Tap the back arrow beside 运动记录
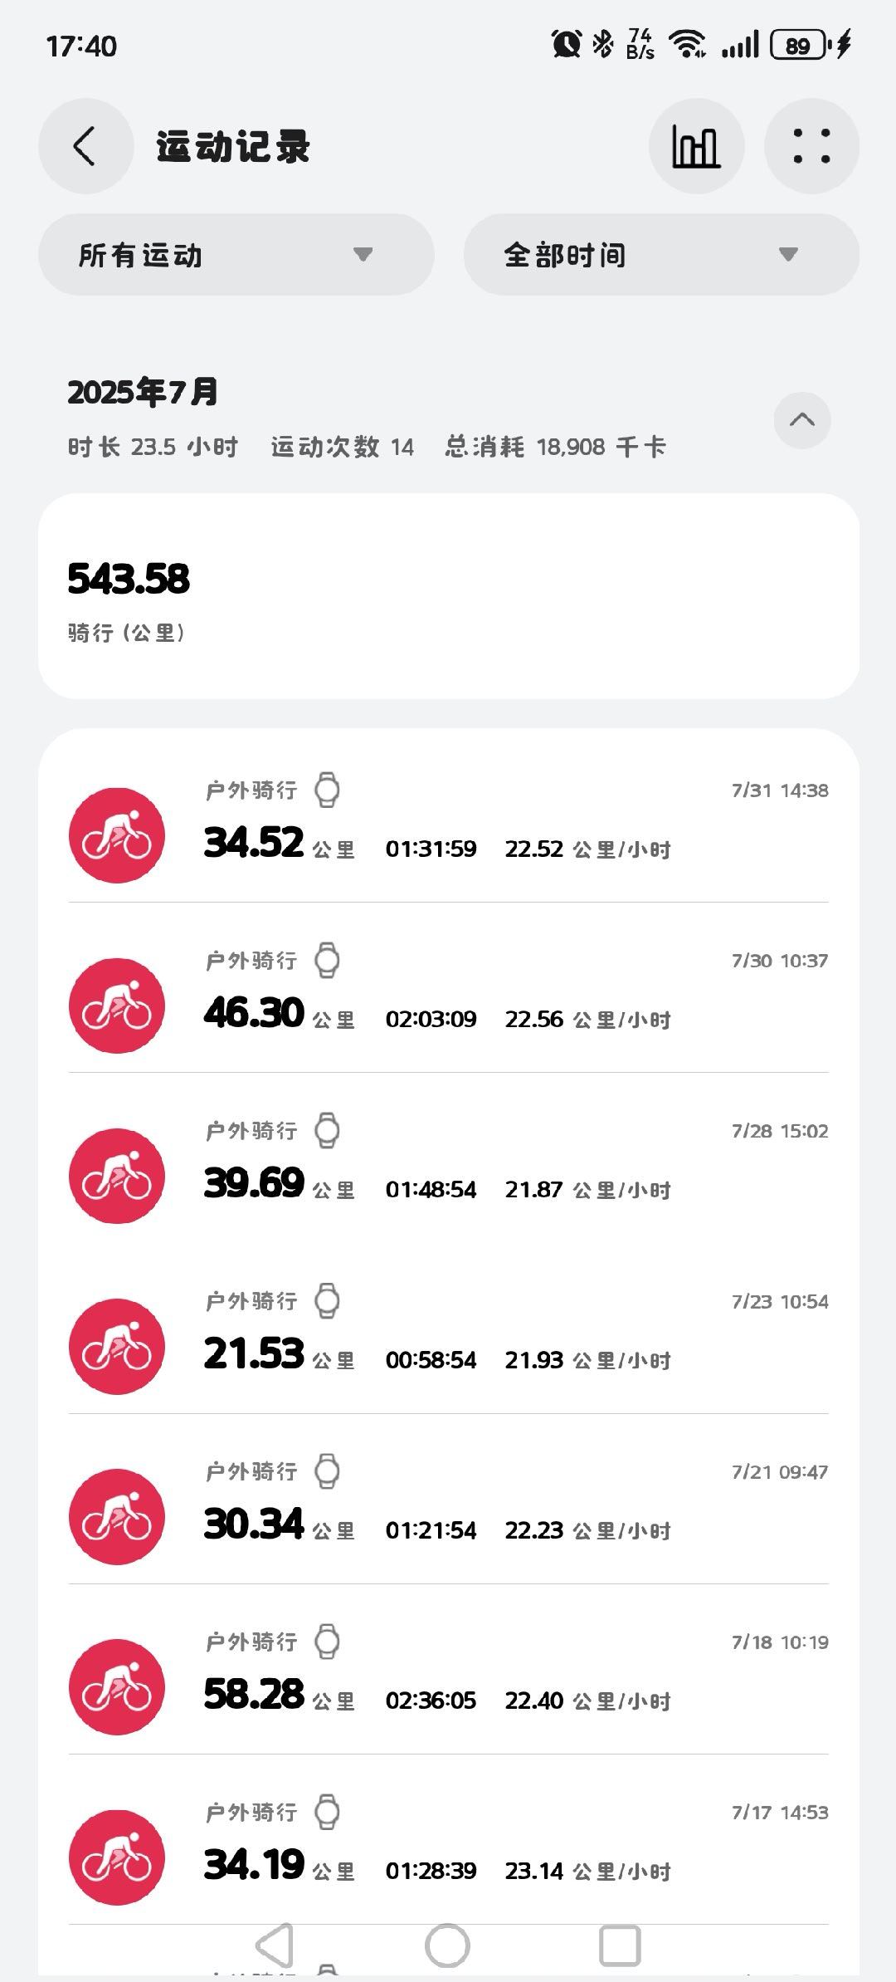 [x=85, y=147]
